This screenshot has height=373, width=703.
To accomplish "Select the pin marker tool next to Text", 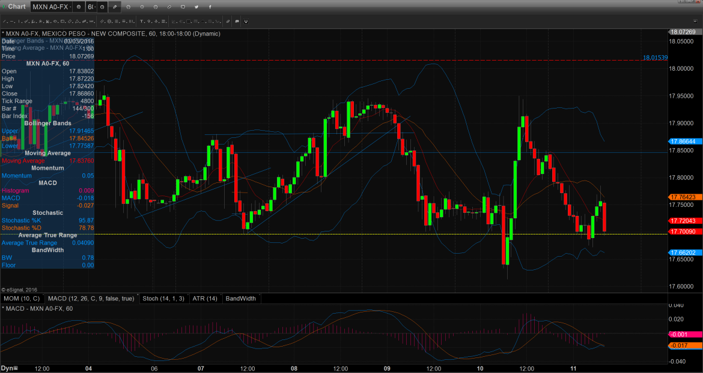I will point(149,21).
